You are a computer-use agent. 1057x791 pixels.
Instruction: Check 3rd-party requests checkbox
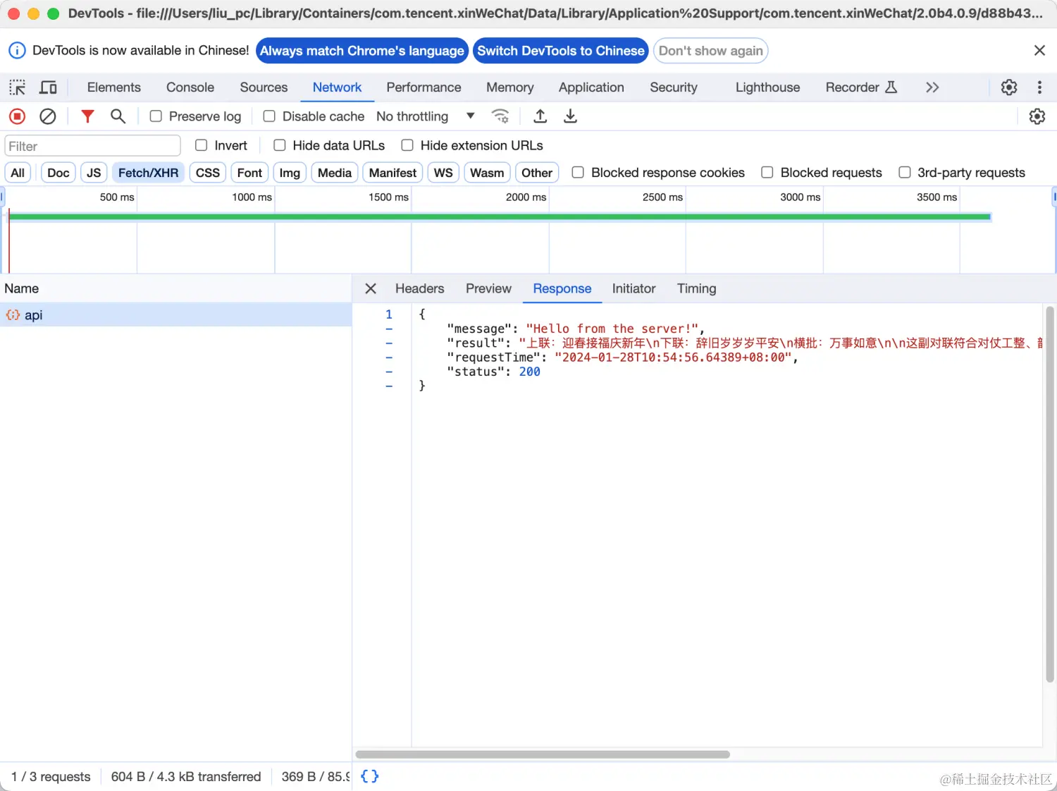point(905,173)
